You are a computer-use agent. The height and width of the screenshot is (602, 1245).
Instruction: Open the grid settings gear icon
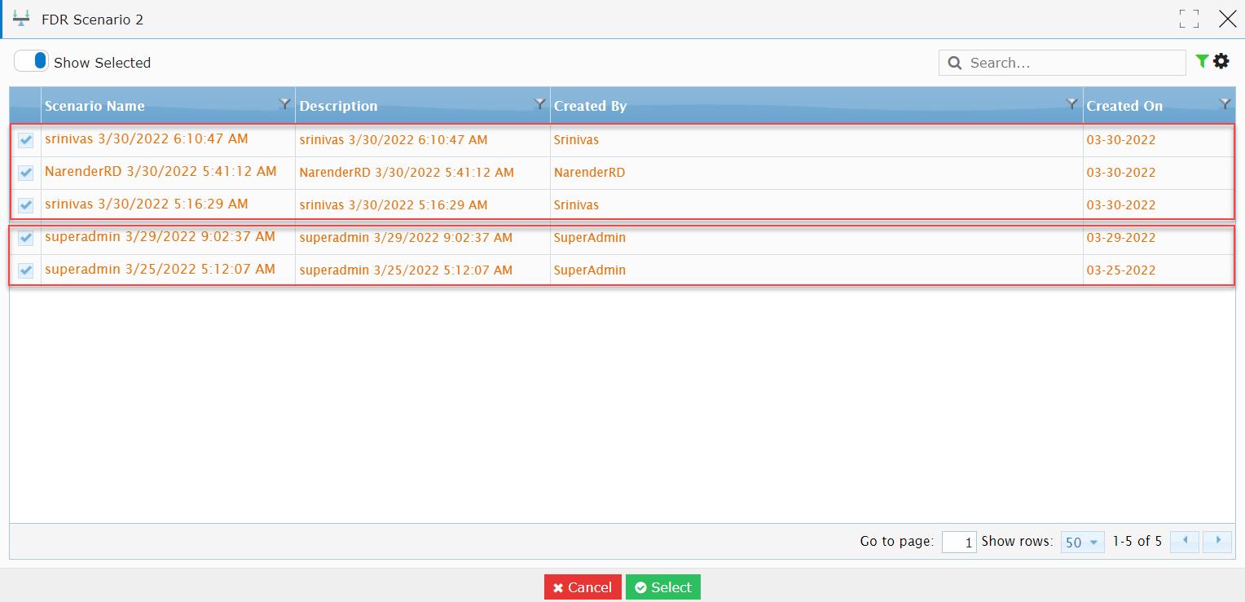1221,61
